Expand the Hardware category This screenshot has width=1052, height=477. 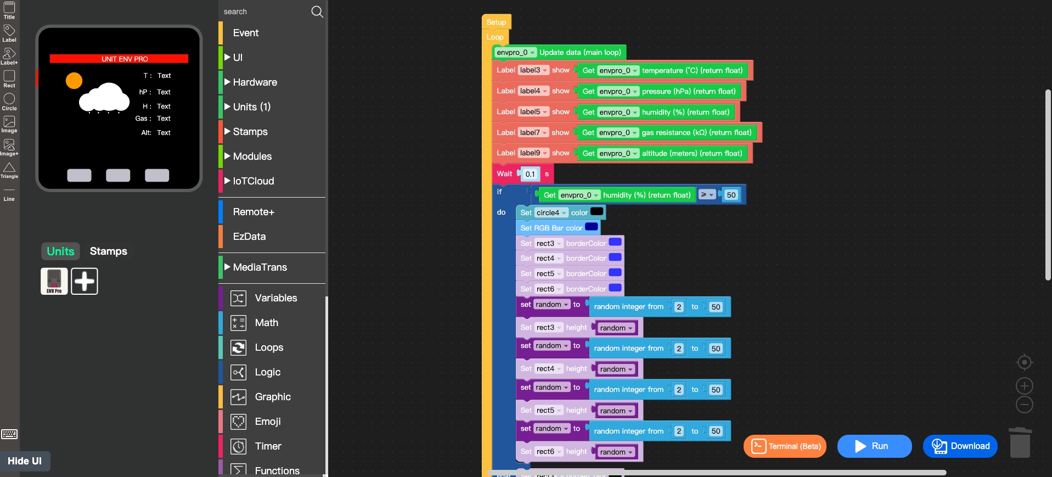click(255, 82)
